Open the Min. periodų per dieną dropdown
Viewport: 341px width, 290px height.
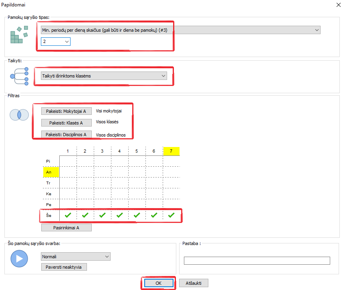pyautogui.click(x=180, y=30)
